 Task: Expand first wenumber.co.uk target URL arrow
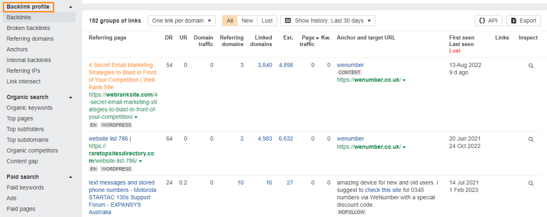[x=404, y=80]
